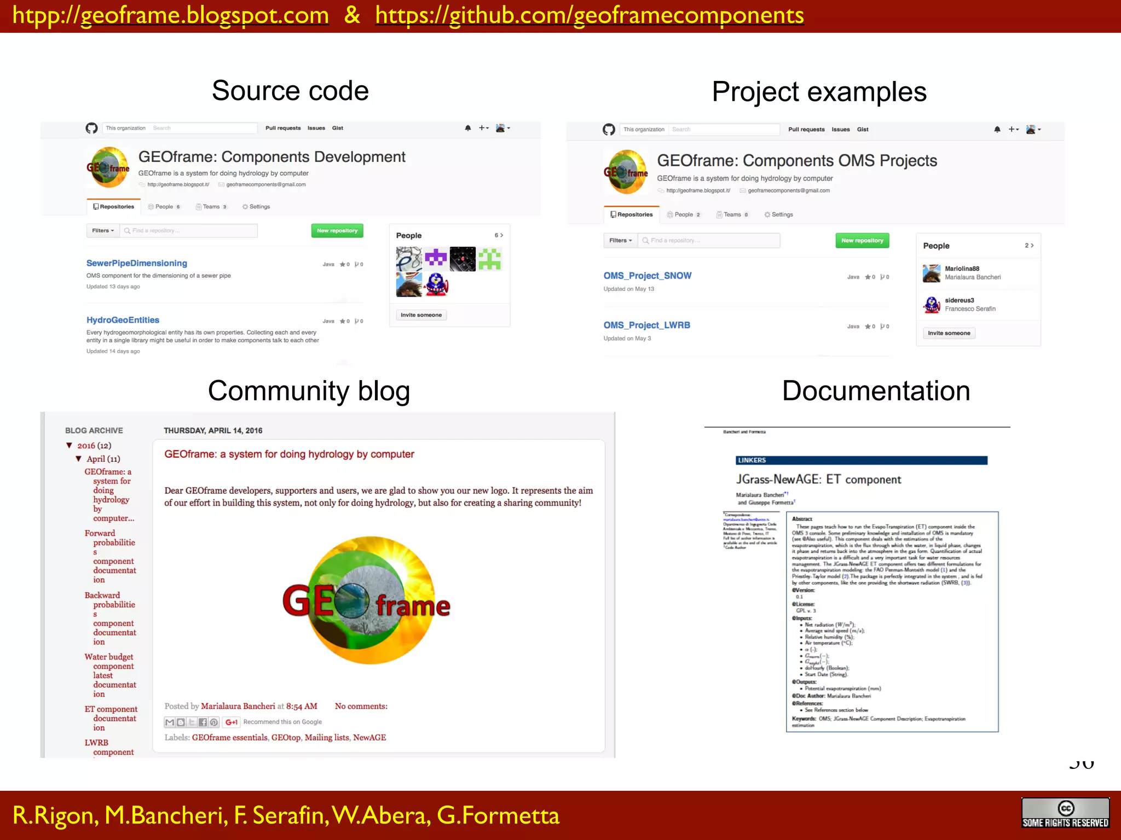Open Gist in Project examples screenshot

coord(863,130)
